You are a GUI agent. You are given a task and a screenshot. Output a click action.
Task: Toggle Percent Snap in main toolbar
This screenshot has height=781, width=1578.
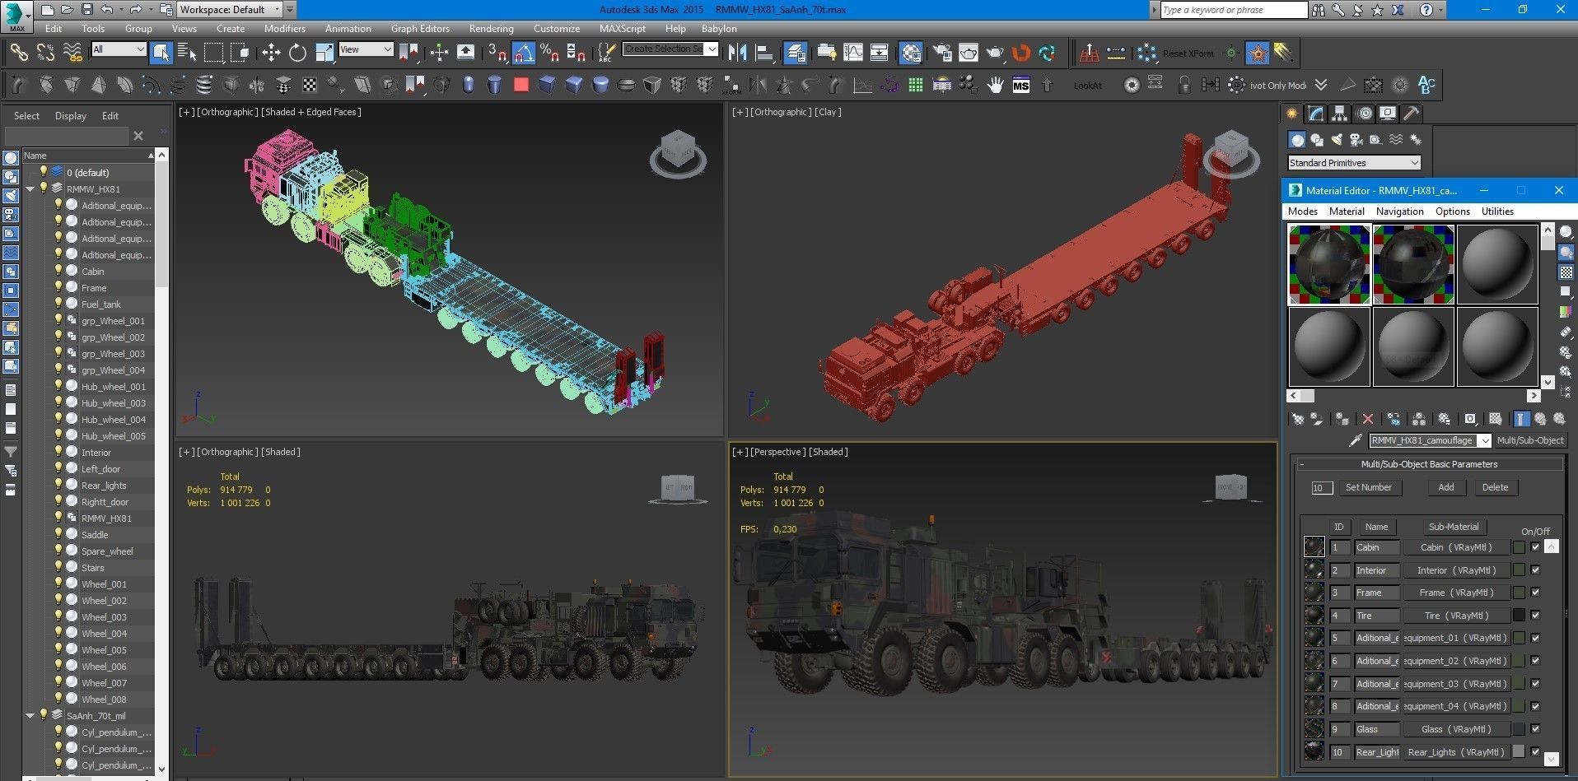click(x=550, y=53)
